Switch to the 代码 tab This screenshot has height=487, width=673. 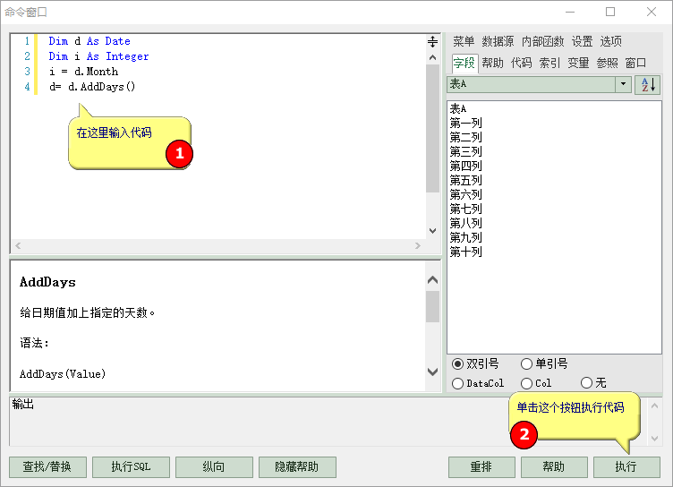pyautogui.click(x=521, y=63)
